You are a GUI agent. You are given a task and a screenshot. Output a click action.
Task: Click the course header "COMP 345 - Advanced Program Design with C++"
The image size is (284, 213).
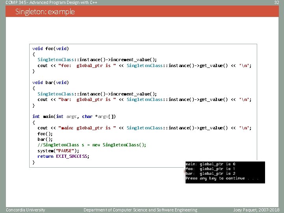point(51,2)
